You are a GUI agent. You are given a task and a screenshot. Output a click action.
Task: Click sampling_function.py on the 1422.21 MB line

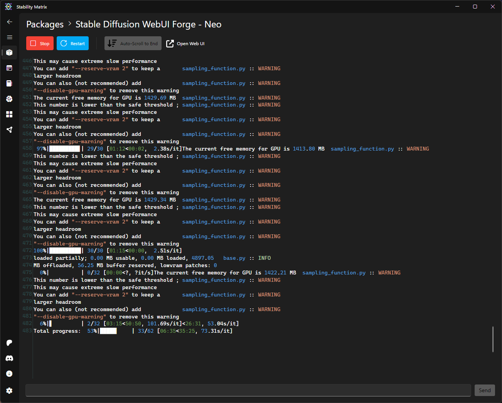pyautogui.click(x=334, y=273)
